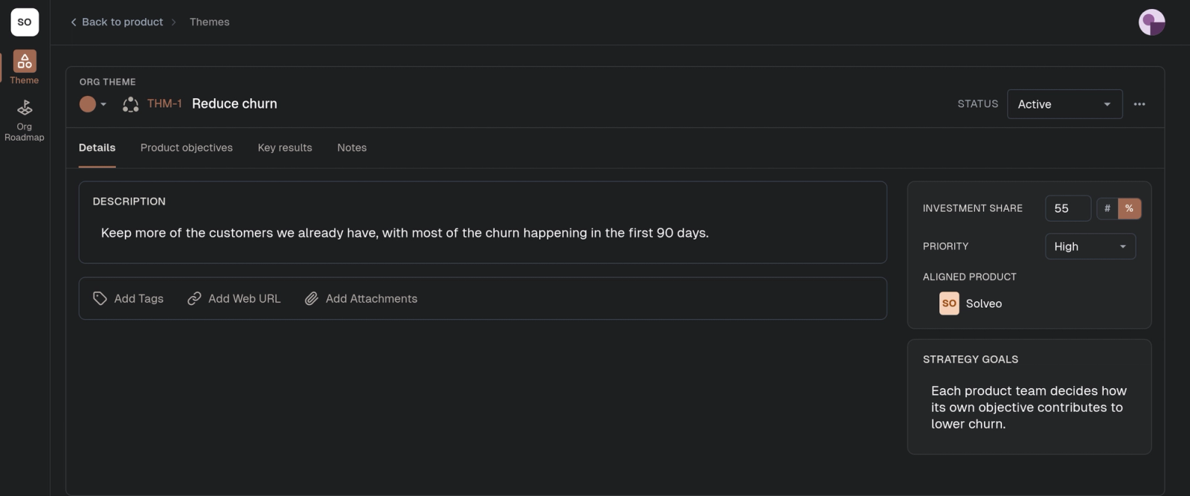This screenshot has width=1190, height=496.
Task: Open the three-dot more options menu
Action: (1139, 104)
